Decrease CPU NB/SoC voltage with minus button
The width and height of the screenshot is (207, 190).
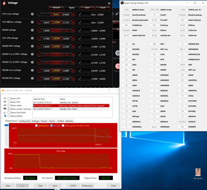tap(39, 22)
